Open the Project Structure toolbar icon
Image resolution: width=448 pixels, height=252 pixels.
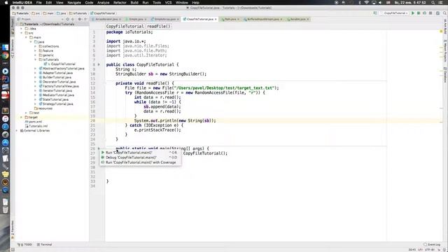pos(437,13)
